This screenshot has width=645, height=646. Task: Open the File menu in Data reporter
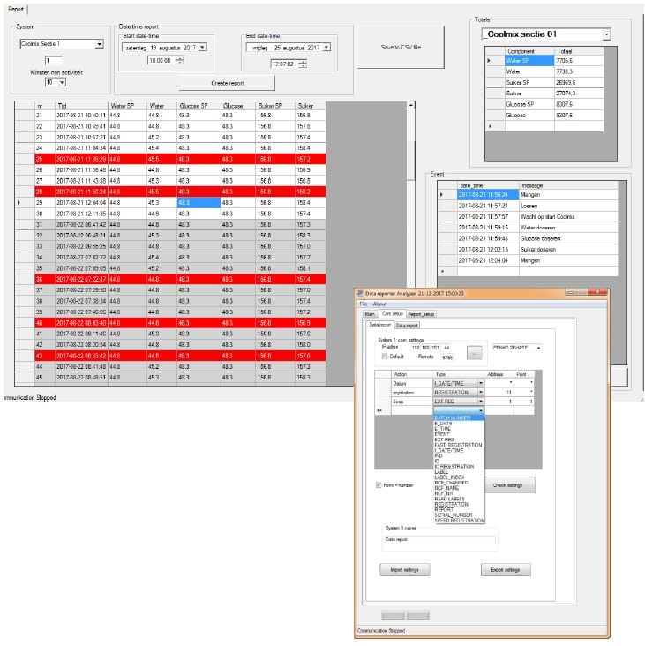(x=363, y=304)
